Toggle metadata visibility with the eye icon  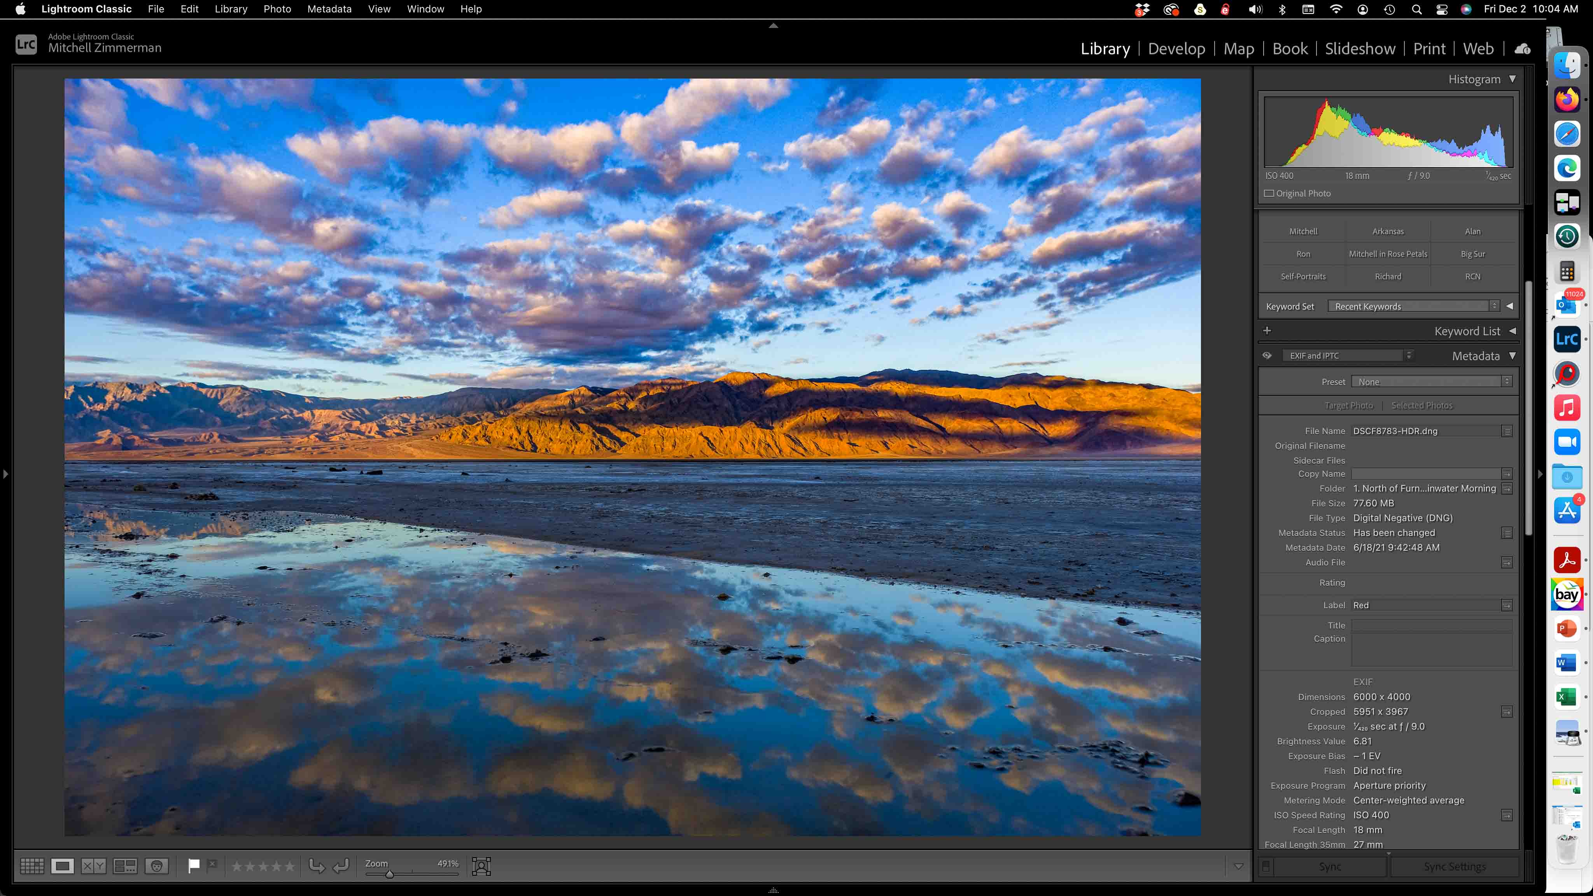click(1267, 355)
